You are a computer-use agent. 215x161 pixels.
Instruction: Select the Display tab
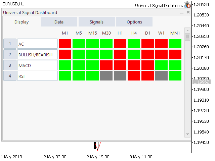coord(21,22)
